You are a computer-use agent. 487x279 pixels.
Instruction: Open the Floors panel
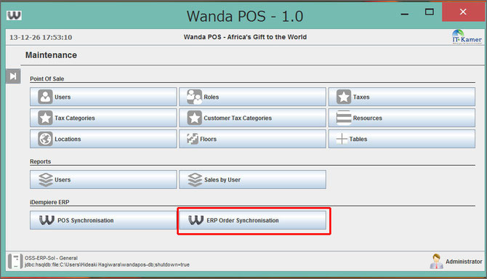tap(252, 139)
